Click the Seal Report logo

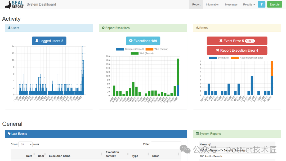14,5
